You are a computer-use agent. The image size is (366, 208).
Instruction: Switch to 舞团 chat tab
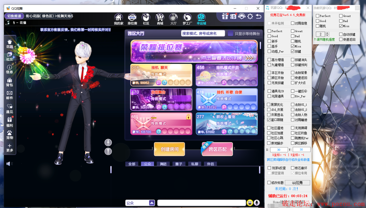(x=163, y=164)
